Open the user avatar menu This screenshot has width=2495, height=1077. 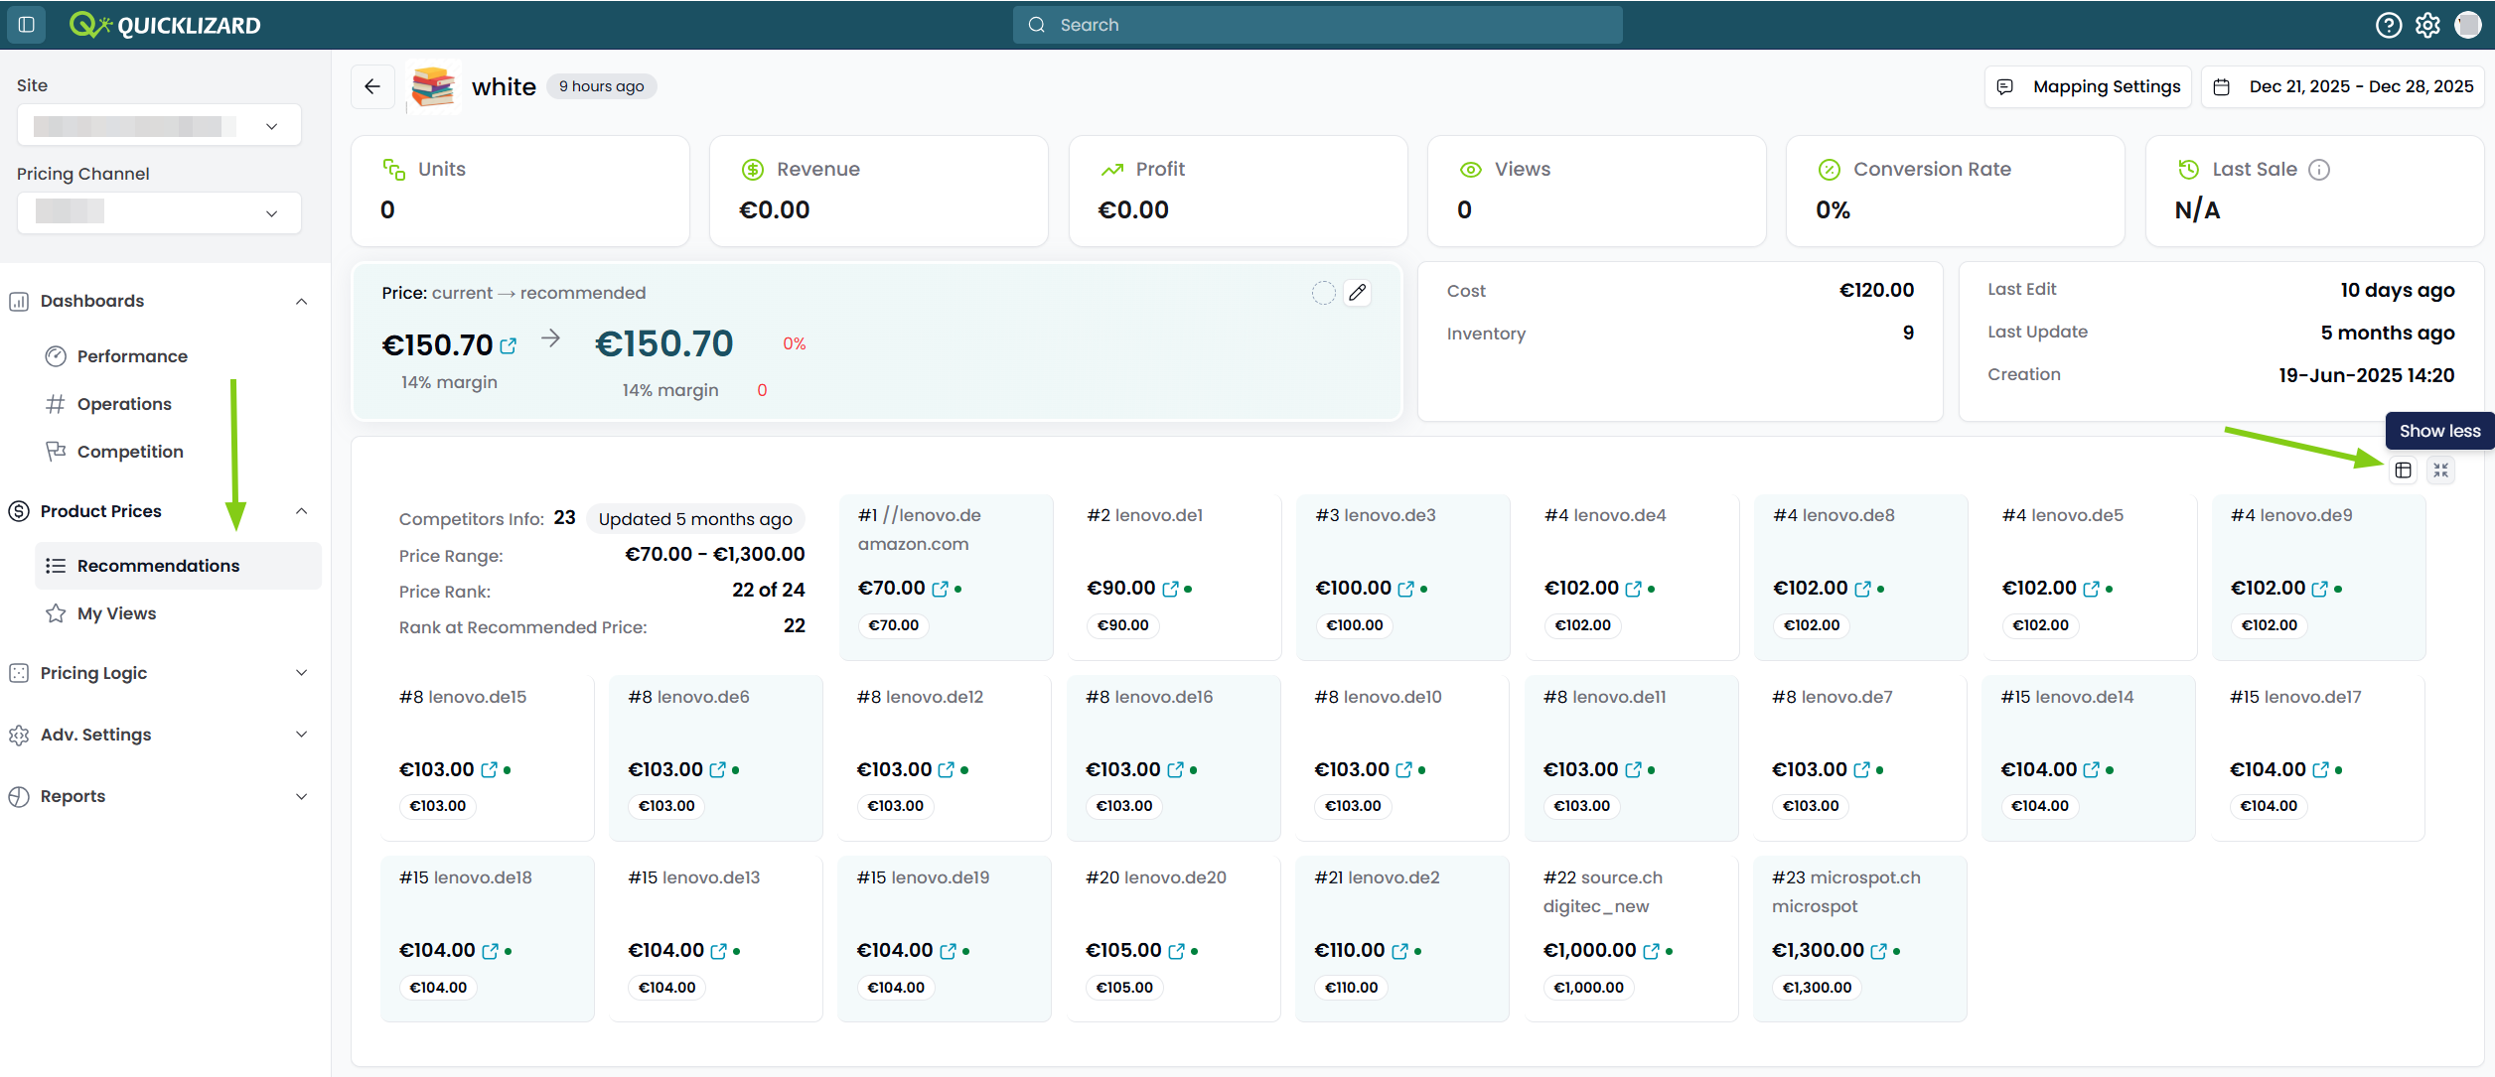coord(2468,25)
